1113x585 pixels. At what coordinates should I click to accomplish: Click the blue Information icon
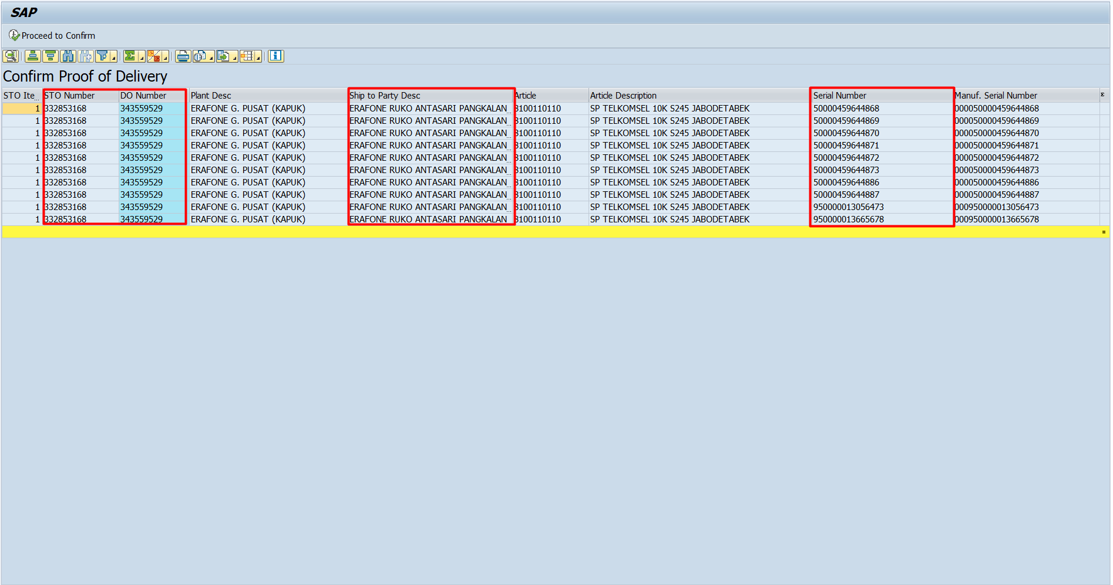[x=275, y=56]
